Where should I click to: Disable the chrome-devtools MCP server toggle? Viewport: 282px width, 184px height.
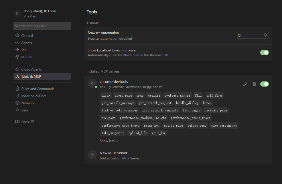(x=264, y=84)
